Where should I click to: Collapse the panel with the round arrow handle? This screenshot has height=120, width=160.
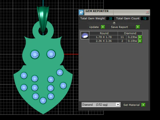click(x=114, y=23)
